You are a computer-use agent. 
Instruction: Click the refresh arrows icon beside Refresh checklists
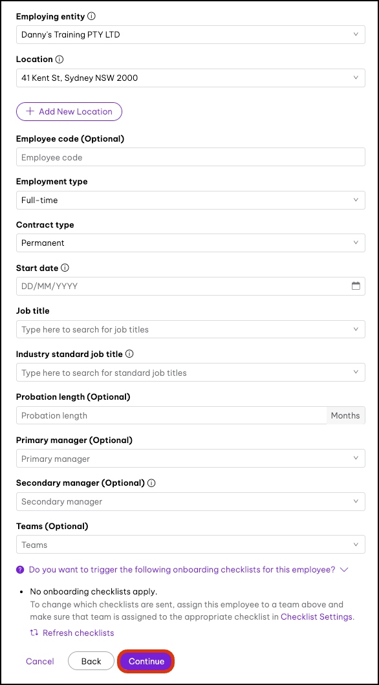click(x=34, y=633)
